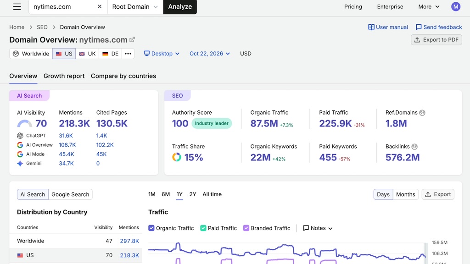470x264 pixels.
Task: Click the Gemini star icon
Action: pyautogui.click(x=20, y=164)
